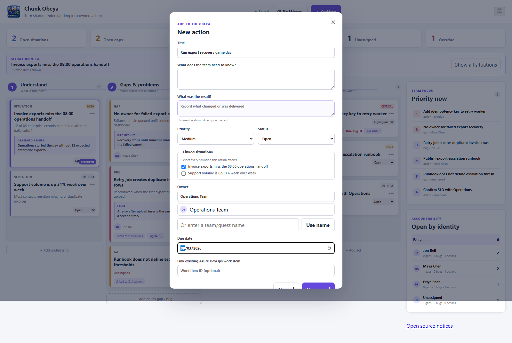Open status dropdown on escalation runbook card
This screenshot has width=512, height=343.
(x=383, y=163)
